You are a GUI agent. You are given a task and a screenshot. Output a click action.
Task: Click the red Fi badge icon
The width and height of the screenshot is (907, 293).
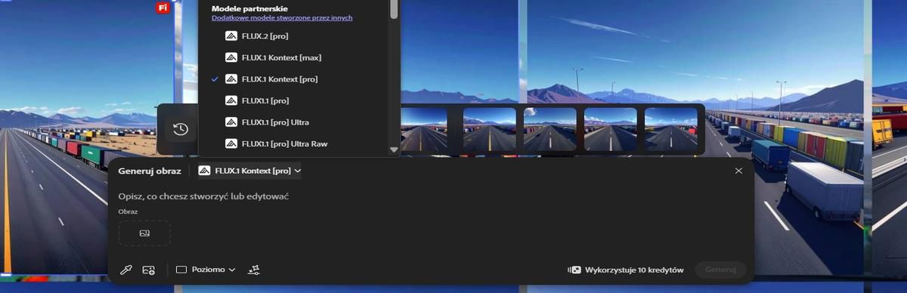coord(162,8)
